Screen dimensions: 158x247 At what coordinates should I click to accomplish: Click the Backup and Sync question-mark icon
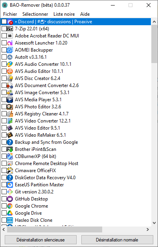pos(10,142)
